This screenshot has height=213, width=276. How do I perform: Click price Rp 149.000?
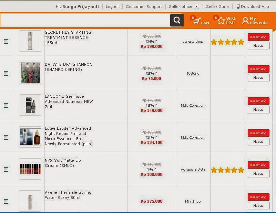coord(152,110)
